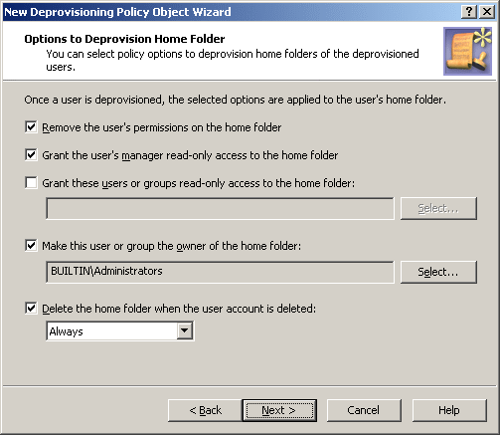Toggle Grant the user's manager read-only access

pyautogui.click(x=31, y=154)
